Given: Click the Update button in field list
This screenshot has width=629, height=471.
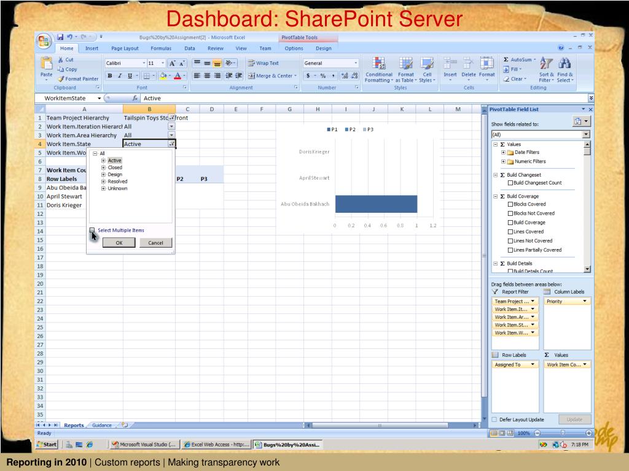Looking at the screenshot, I should [574, 419].
